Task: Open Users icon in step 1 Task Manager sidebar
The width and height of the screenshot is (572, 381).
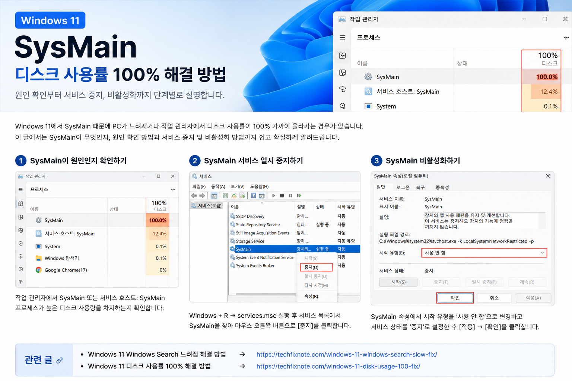Action: [20, 256]
